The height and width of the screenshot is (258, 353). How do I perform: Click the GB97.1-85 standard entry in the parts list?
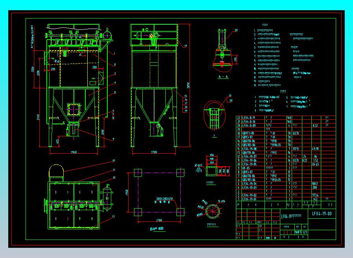tap(248, 133)
